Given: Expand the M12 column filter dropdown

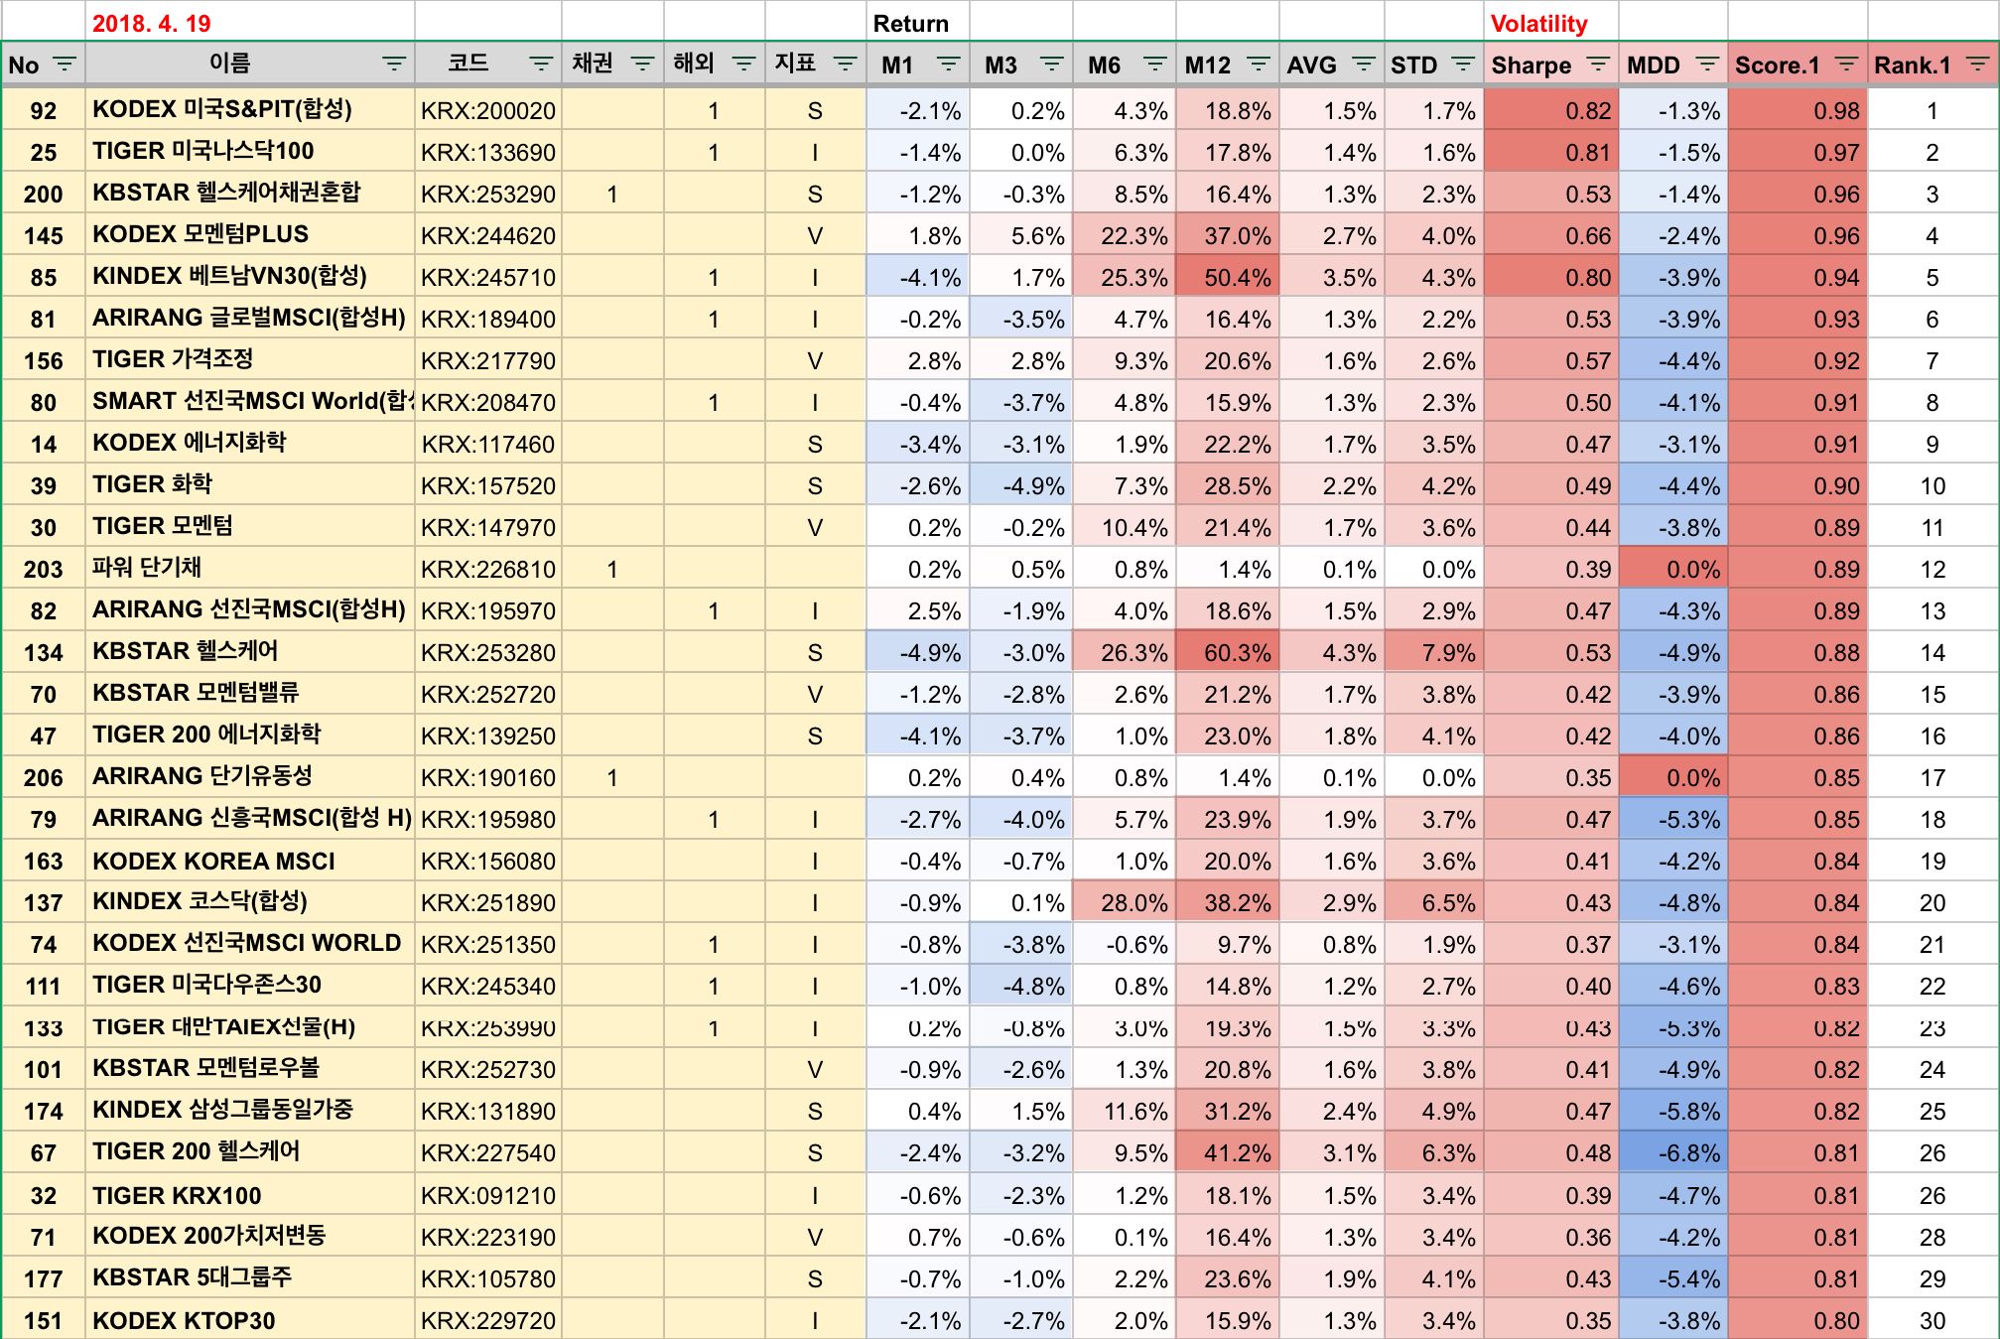Looking at the screenshot, I should (1259, 65).
